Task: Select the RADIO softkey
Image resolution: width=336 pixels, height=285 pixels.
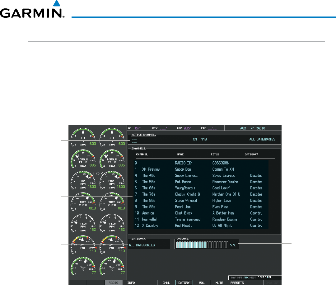Action: tap(113, 283)
